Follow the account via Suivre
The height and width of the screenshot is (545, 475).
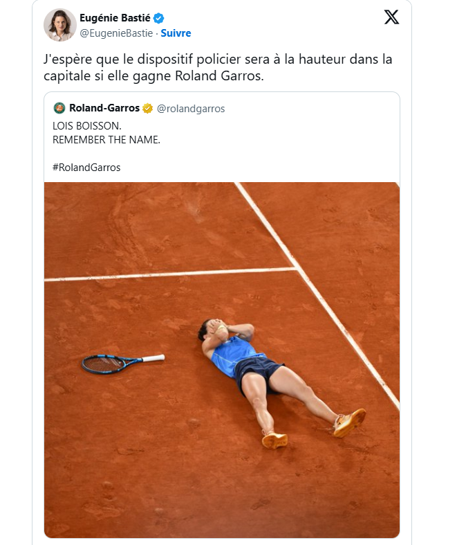coord(176,33)
